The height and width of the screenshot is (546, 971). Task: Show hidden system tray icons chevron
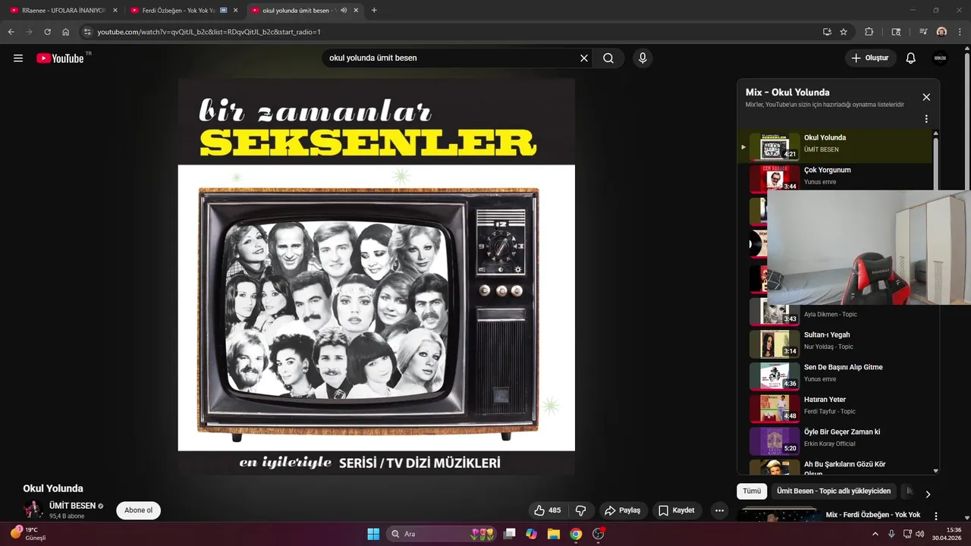[875, 534]
